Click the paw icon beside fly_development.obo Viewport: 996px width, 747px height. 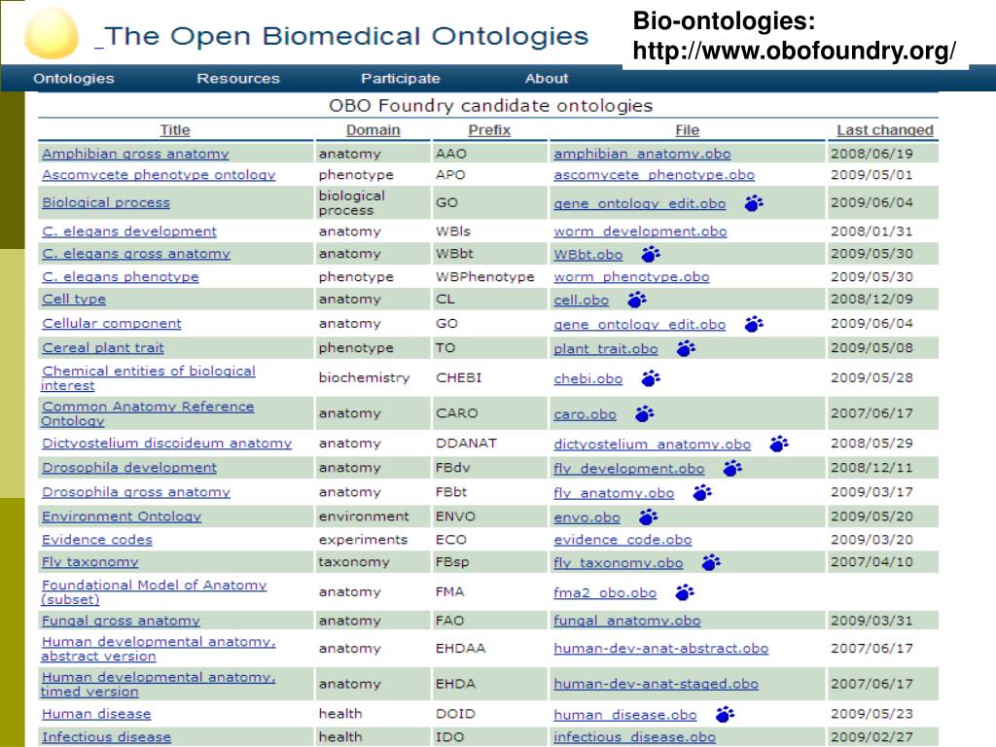pyautogui.click(x=733, y=469)
